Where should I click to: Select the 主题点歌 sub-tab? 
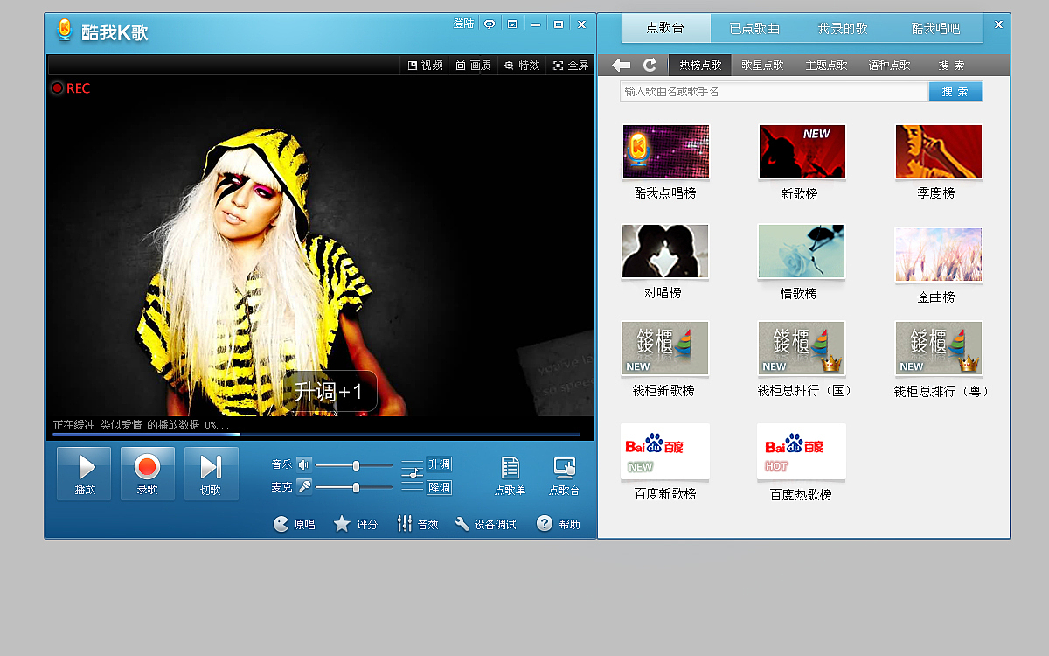click(826, 66)
